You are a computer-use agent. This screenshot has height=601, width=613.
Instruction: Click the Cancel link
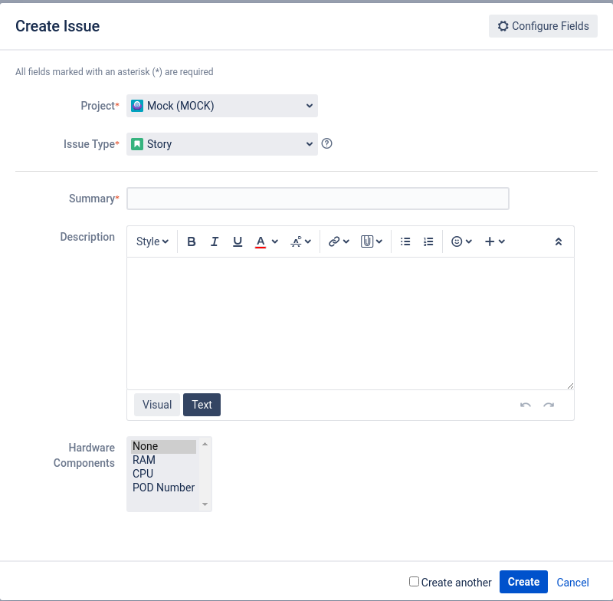coord(572,583)
